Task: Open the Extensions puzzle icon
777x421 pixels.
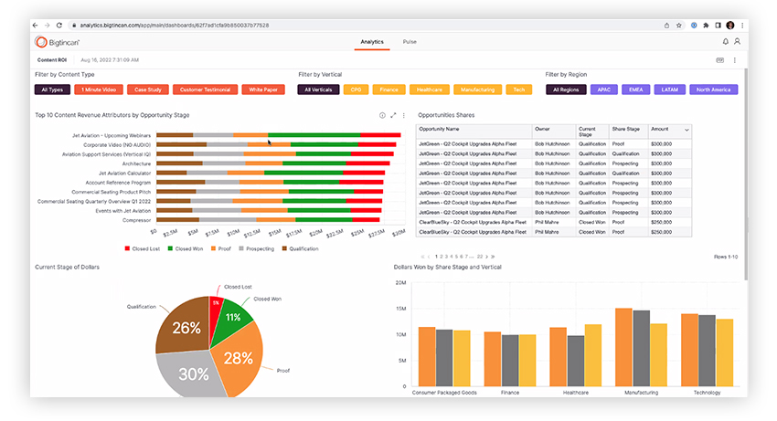Action: tap(706, 26)
